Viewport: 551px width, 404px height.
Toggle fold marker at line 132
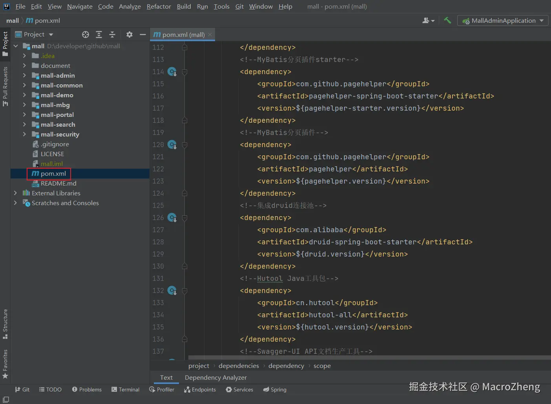coord(184,291)
